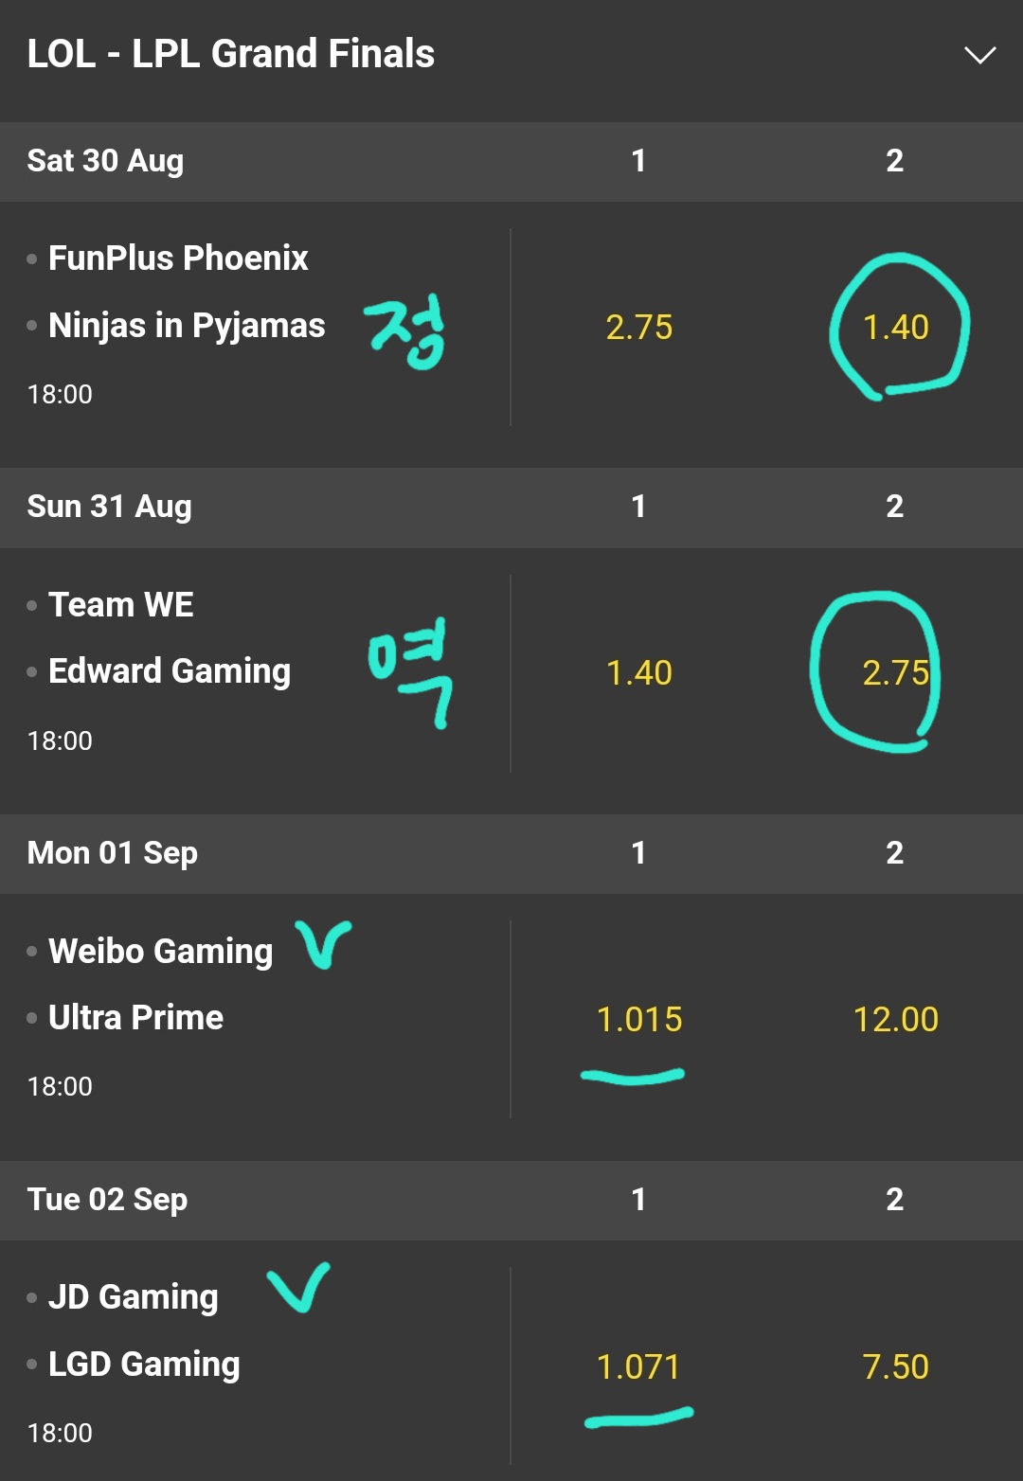The width and height of the screenshot is (1023, 1481).
Task: Click the teal checkmark beside Weibo Gaming
Action: pos(323,944)
